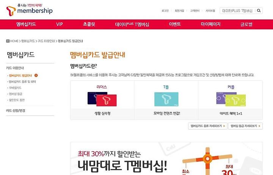Open the 마이페이지 main menu
Screen dimensions: 273x175
pos(210,24)
